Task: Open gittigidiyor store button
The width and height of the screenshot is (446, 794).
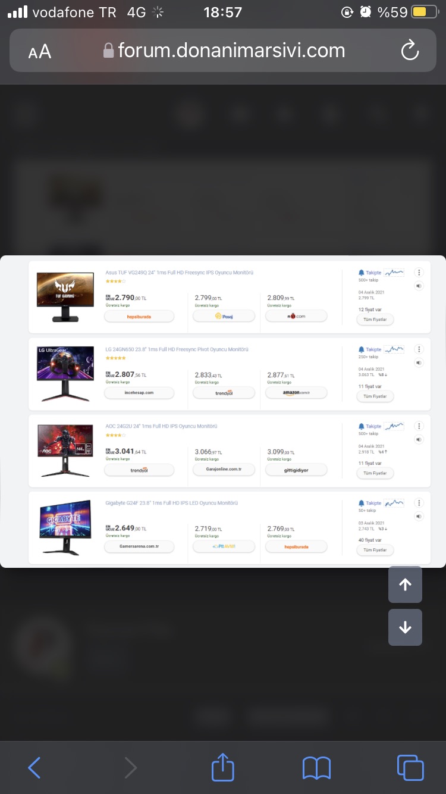Action: tap(296, 470)
